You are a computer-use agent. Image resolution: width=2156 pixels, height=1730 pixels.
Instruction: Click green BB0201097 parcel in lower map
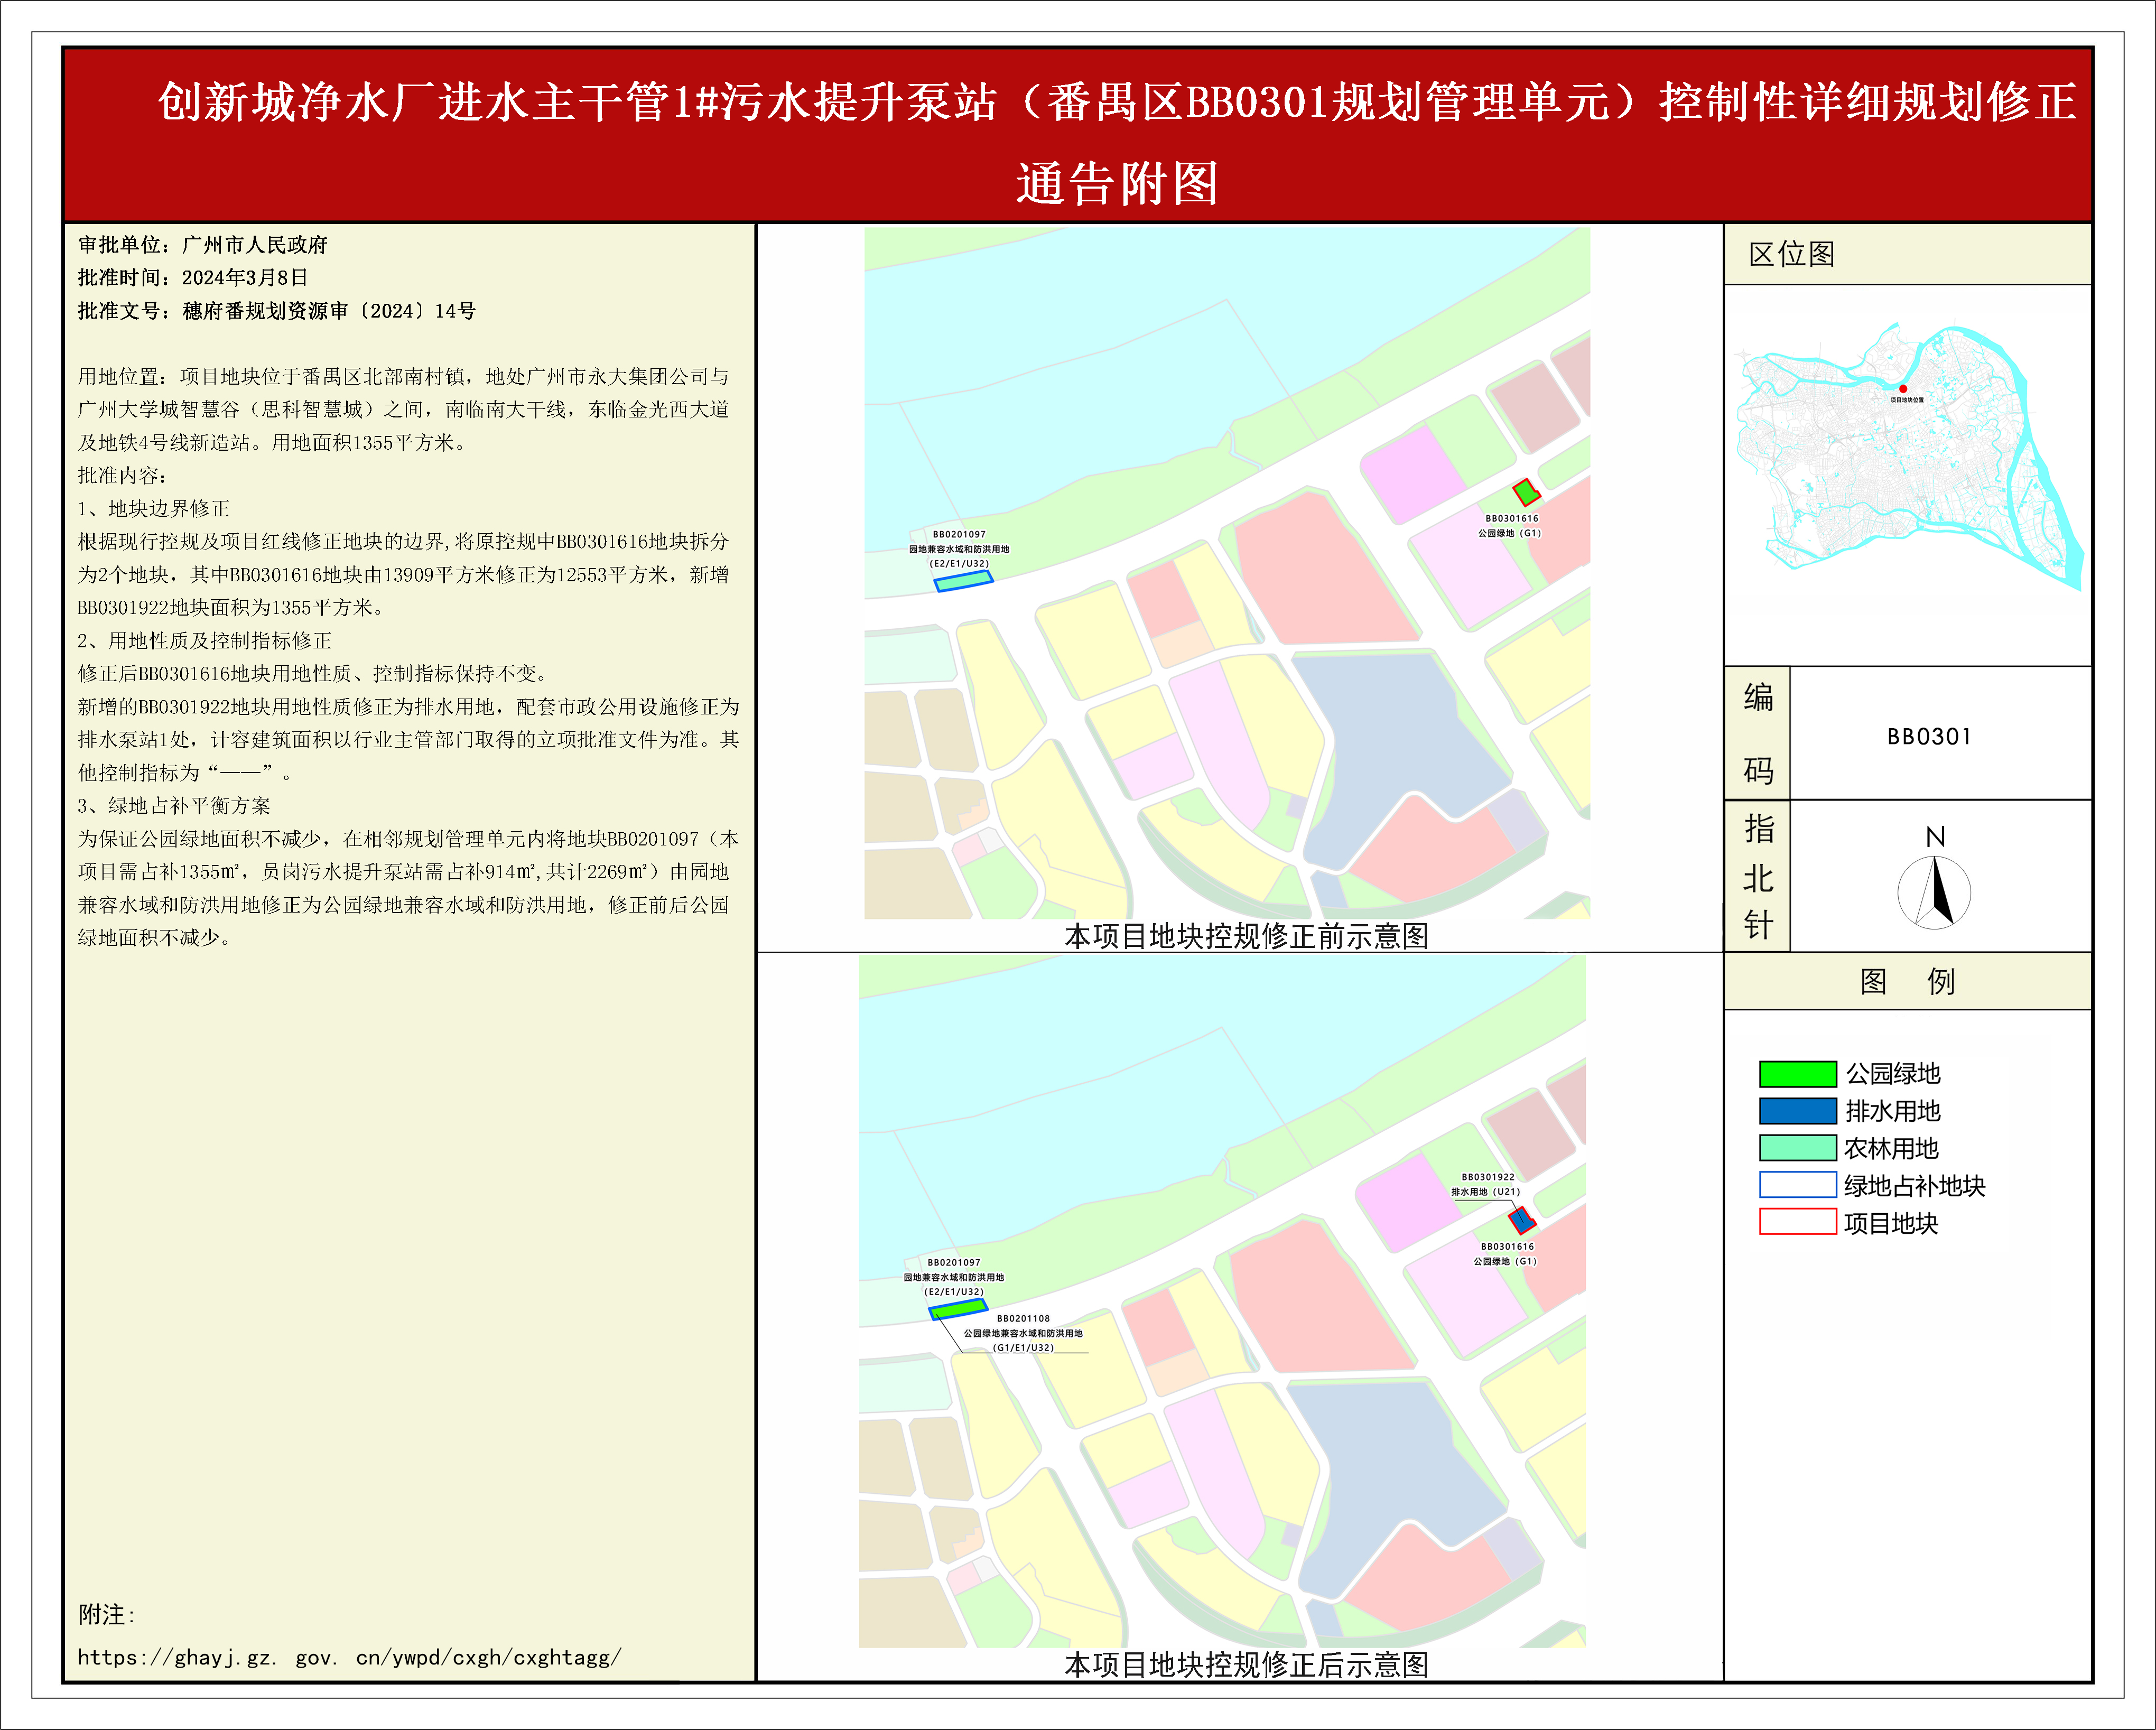(x=958, y=1309)
